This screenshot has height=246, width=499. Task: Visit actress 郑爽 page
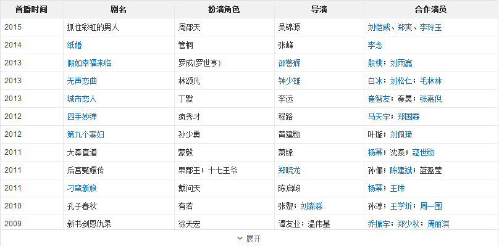coord(405,27)
